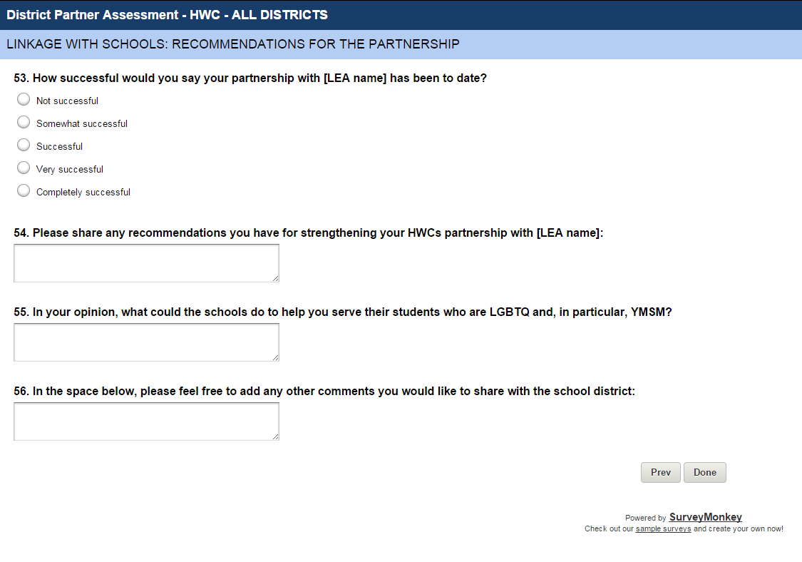802x562 pixels.
Task: Click the question 53 partnership success text
Action: [250, 78]
